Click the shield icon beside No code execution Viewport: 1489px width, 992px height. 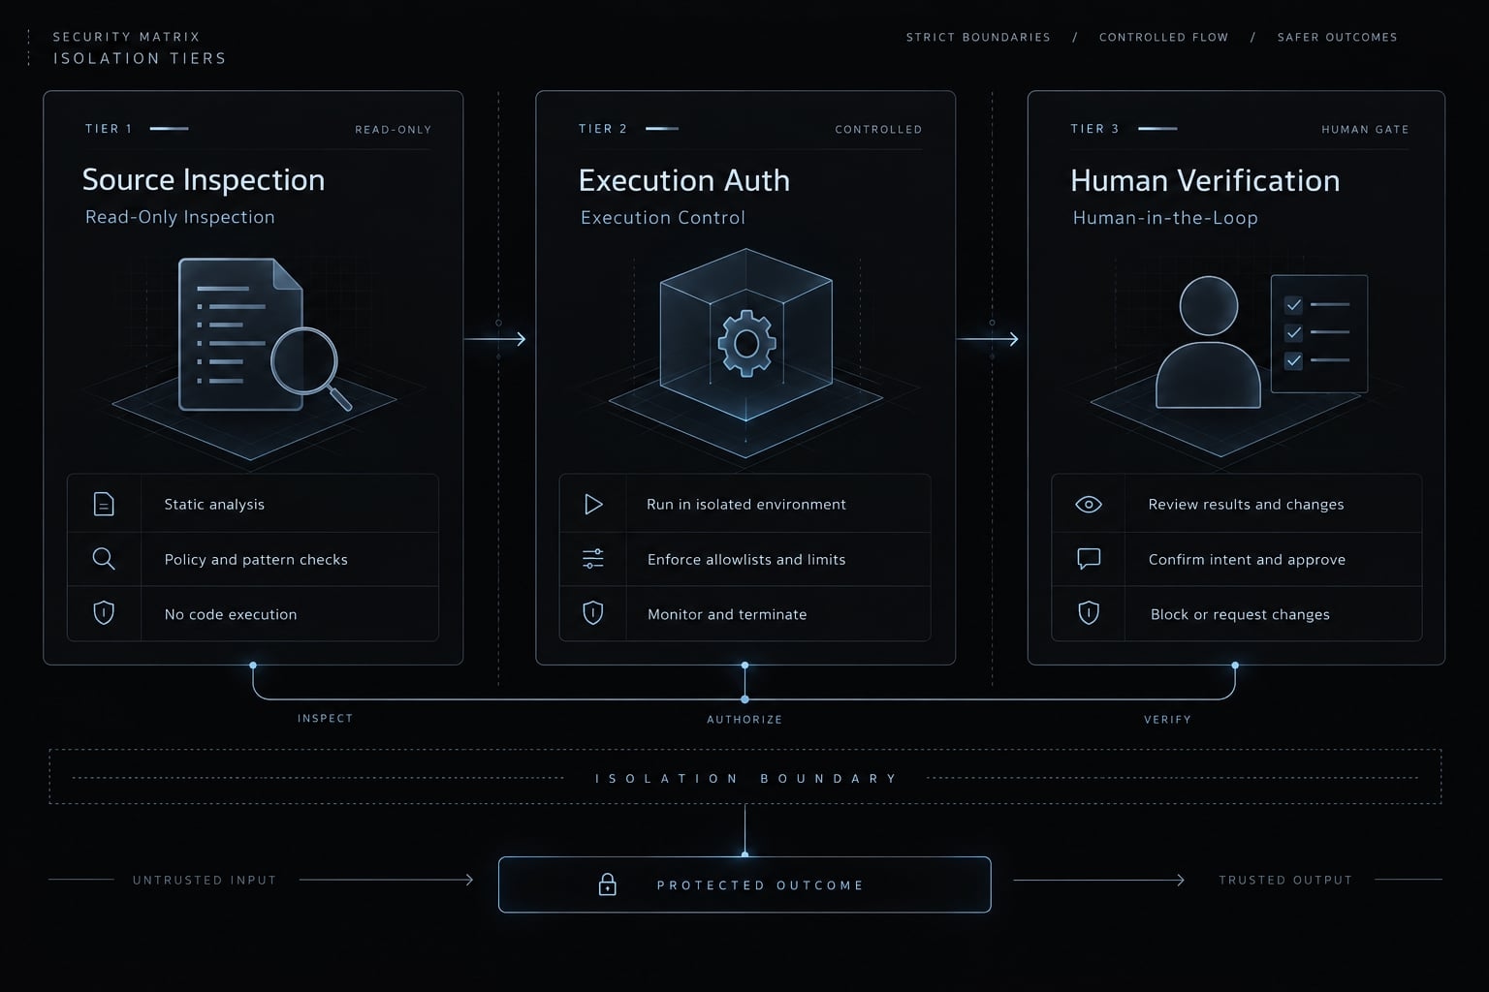coord(104,613)
